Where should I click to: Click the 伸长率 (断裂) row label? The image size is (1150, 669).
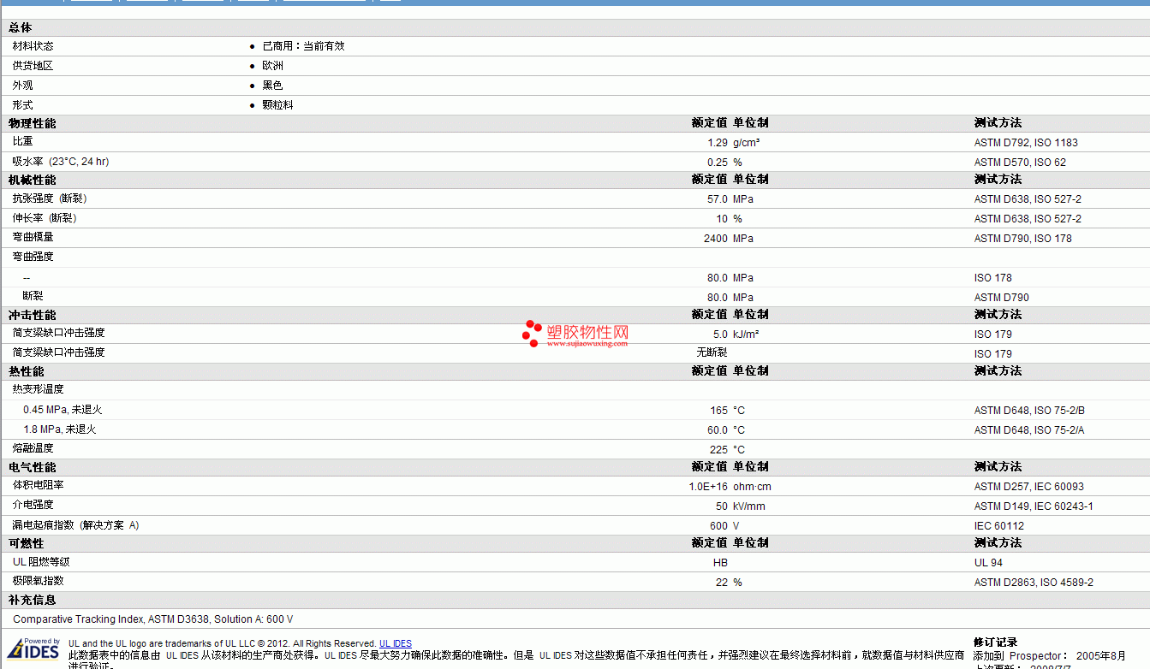(45, 218)
